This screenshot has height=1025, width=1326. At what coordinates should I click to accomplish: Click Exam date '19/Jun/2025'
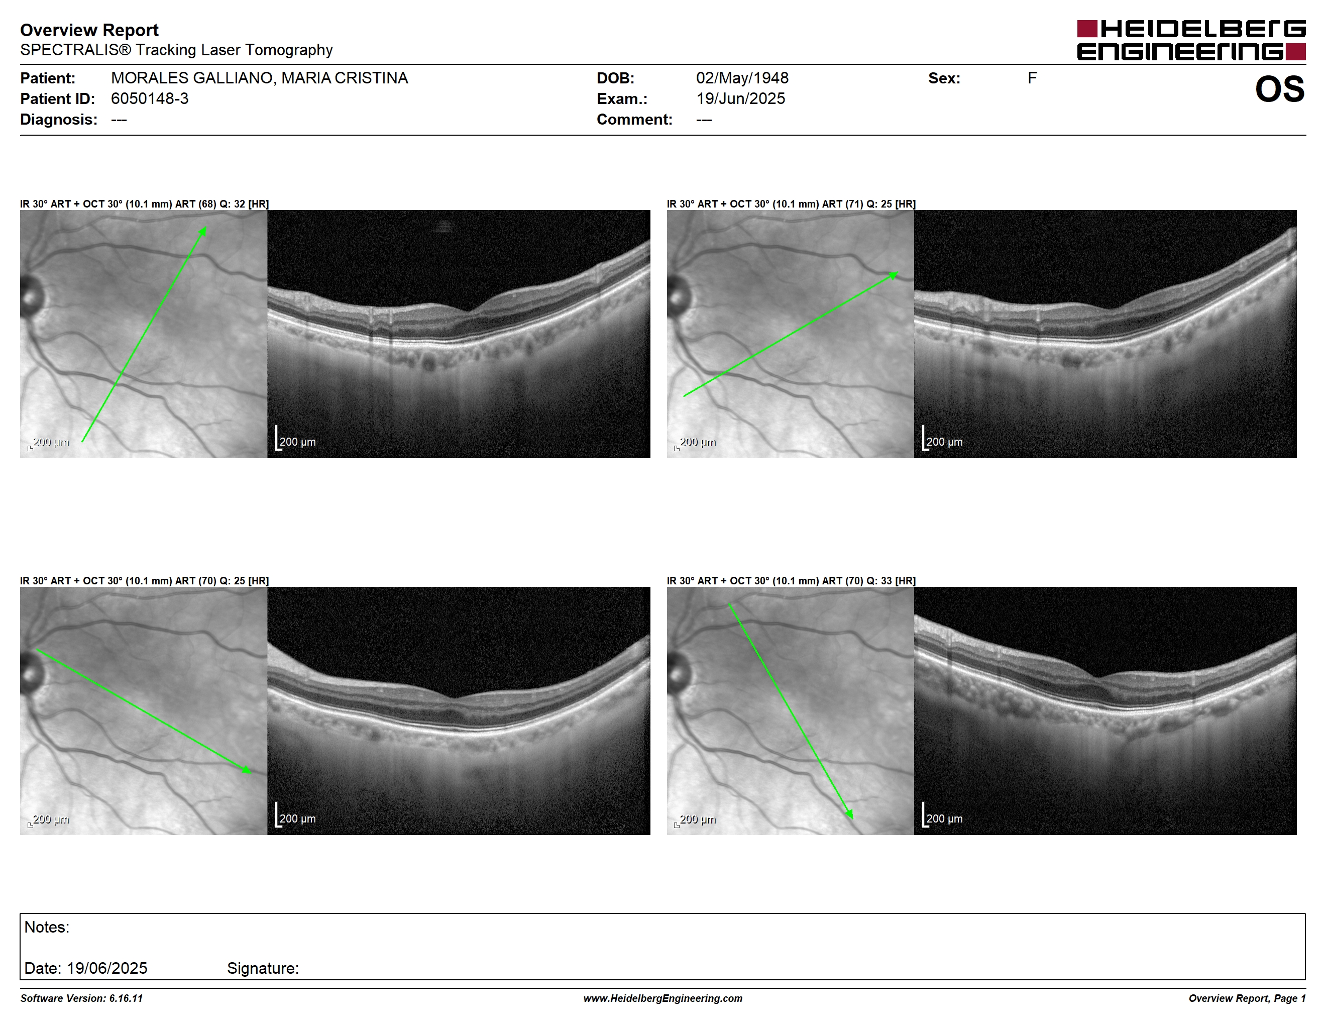click(740, 98)
